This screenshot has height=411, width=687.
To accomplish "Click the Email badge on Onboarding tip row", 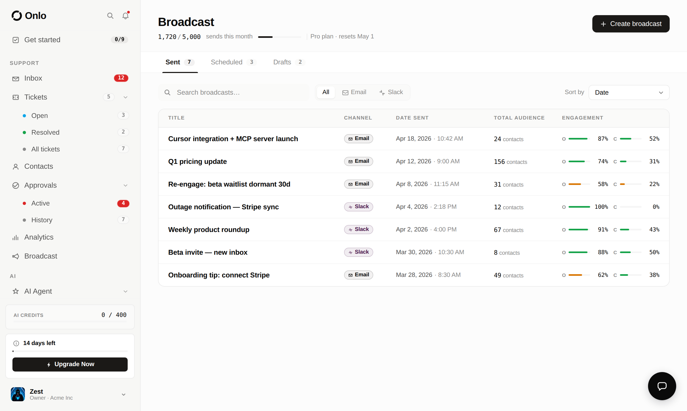I will [358, 275].
